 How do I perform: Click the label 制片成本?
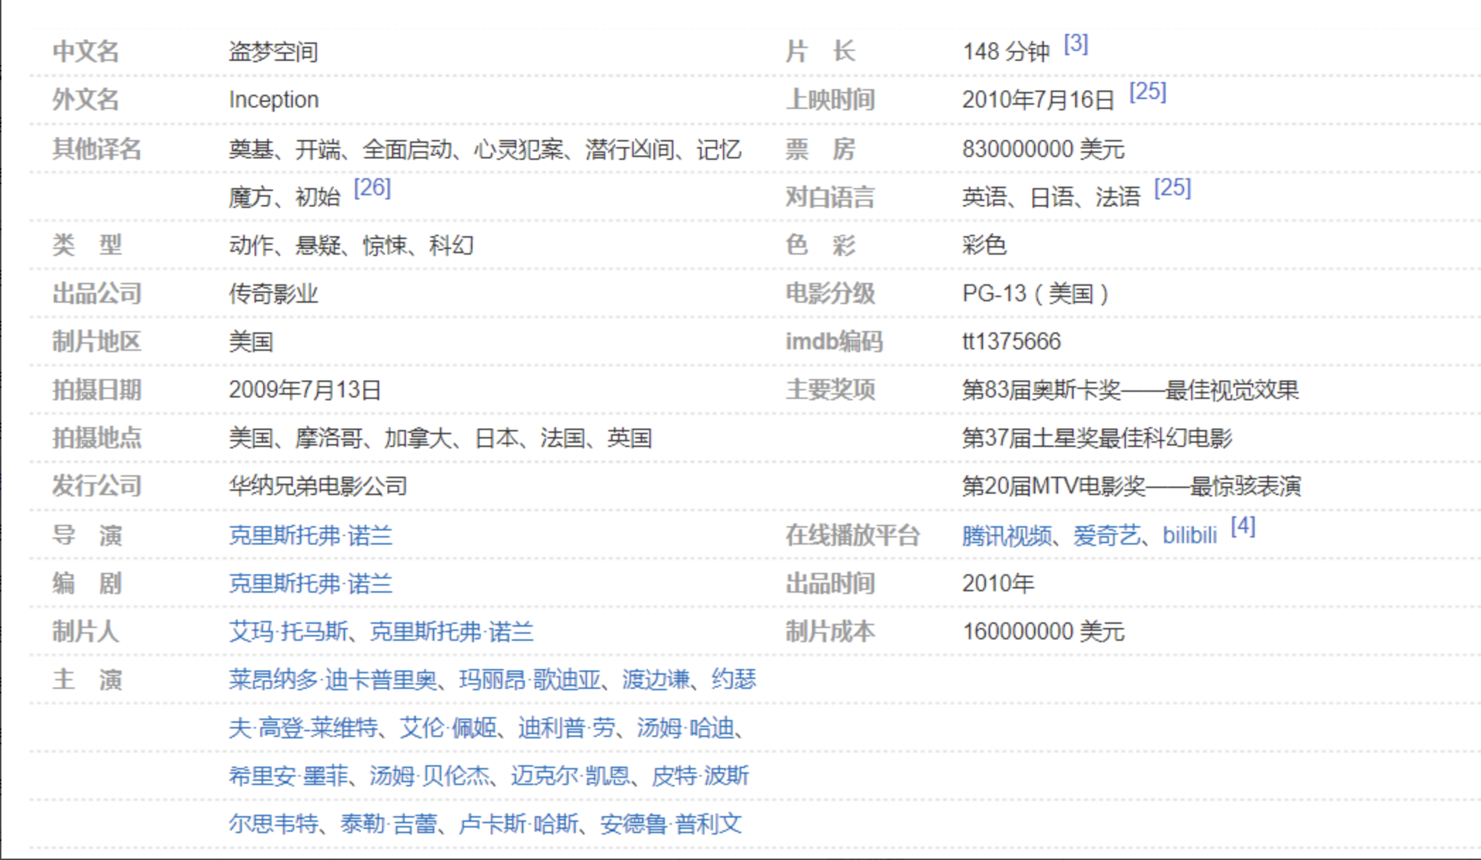point(830,632)
